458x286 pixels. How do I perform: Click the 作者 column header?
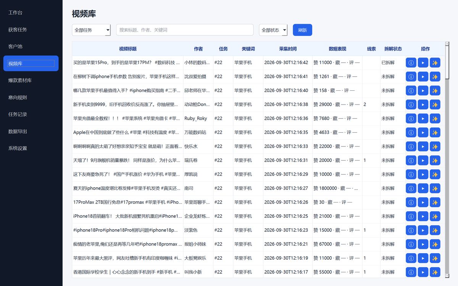point(198,49)
